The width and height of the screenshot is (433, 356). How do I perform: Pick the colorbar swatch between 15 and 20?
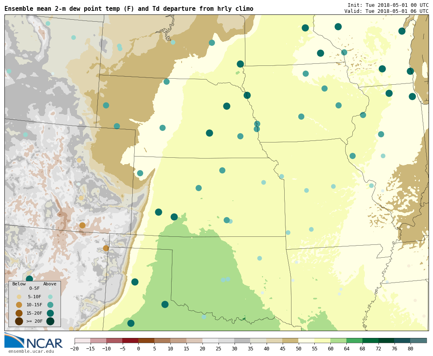click(x=194, y=340)
